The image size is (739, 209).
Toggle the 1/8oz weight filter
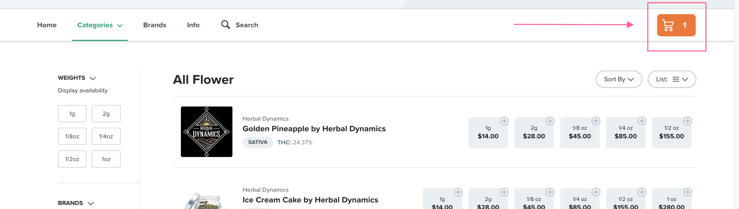click(72, 136)
